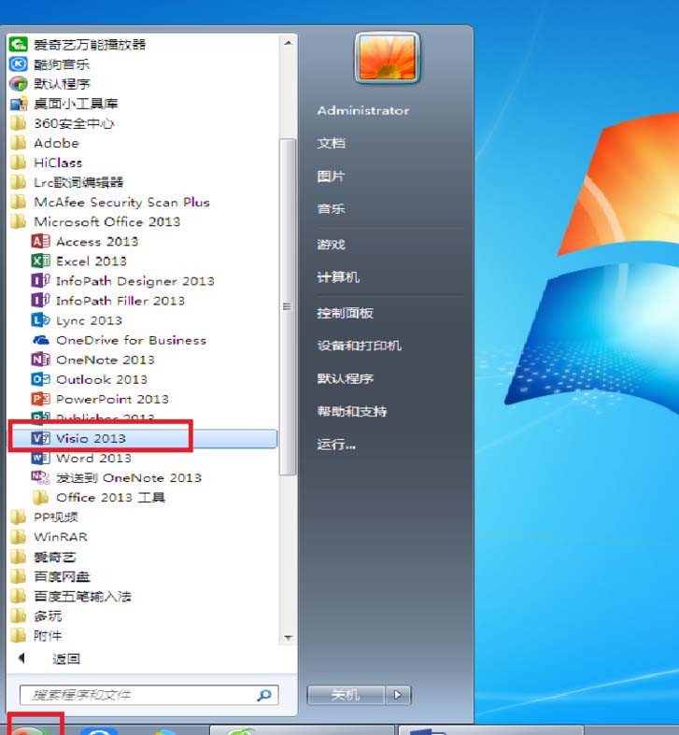Launch PowerPoint 2013 icon
The image size is (679, 735).
click(x=40, y=399)
